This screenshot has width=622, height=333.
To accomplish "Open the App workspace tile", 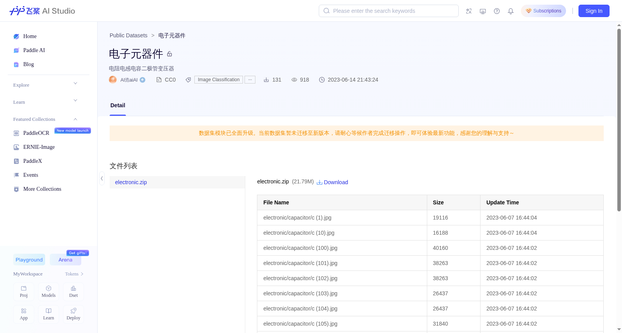I will click(24, 314).
